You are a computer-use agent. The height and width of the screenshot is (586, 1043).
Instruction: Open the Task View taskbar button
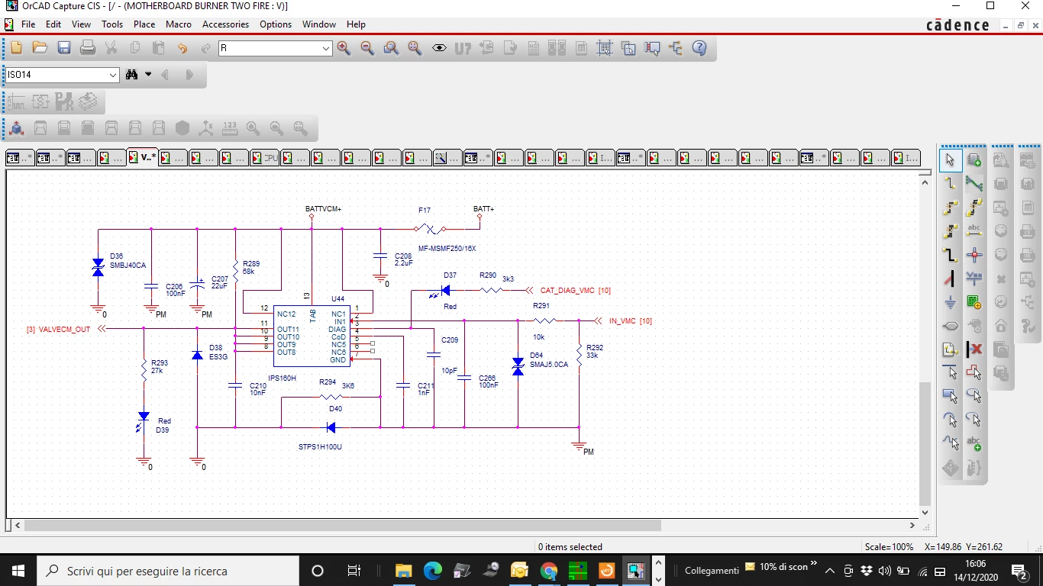tap(354, 571)
